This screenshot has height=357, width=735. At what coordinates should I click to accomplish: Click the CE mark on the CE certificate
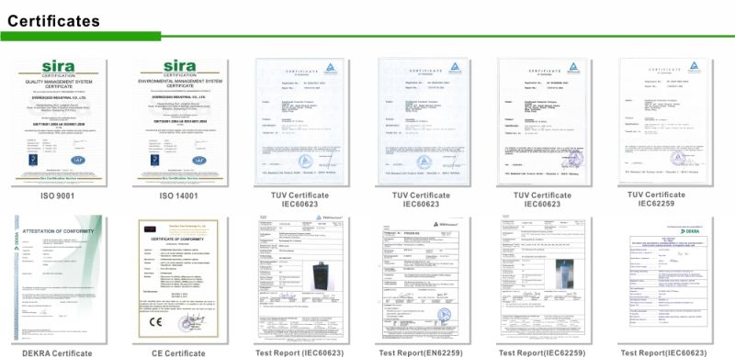(x=155, y=322)
